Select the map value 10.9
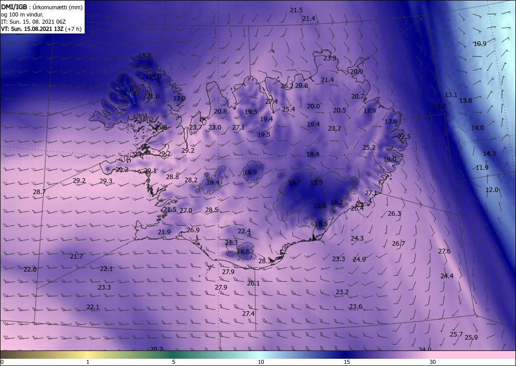The height and width of the screenshot is (366, 516). pyautogui.click(x=480, y=43)
